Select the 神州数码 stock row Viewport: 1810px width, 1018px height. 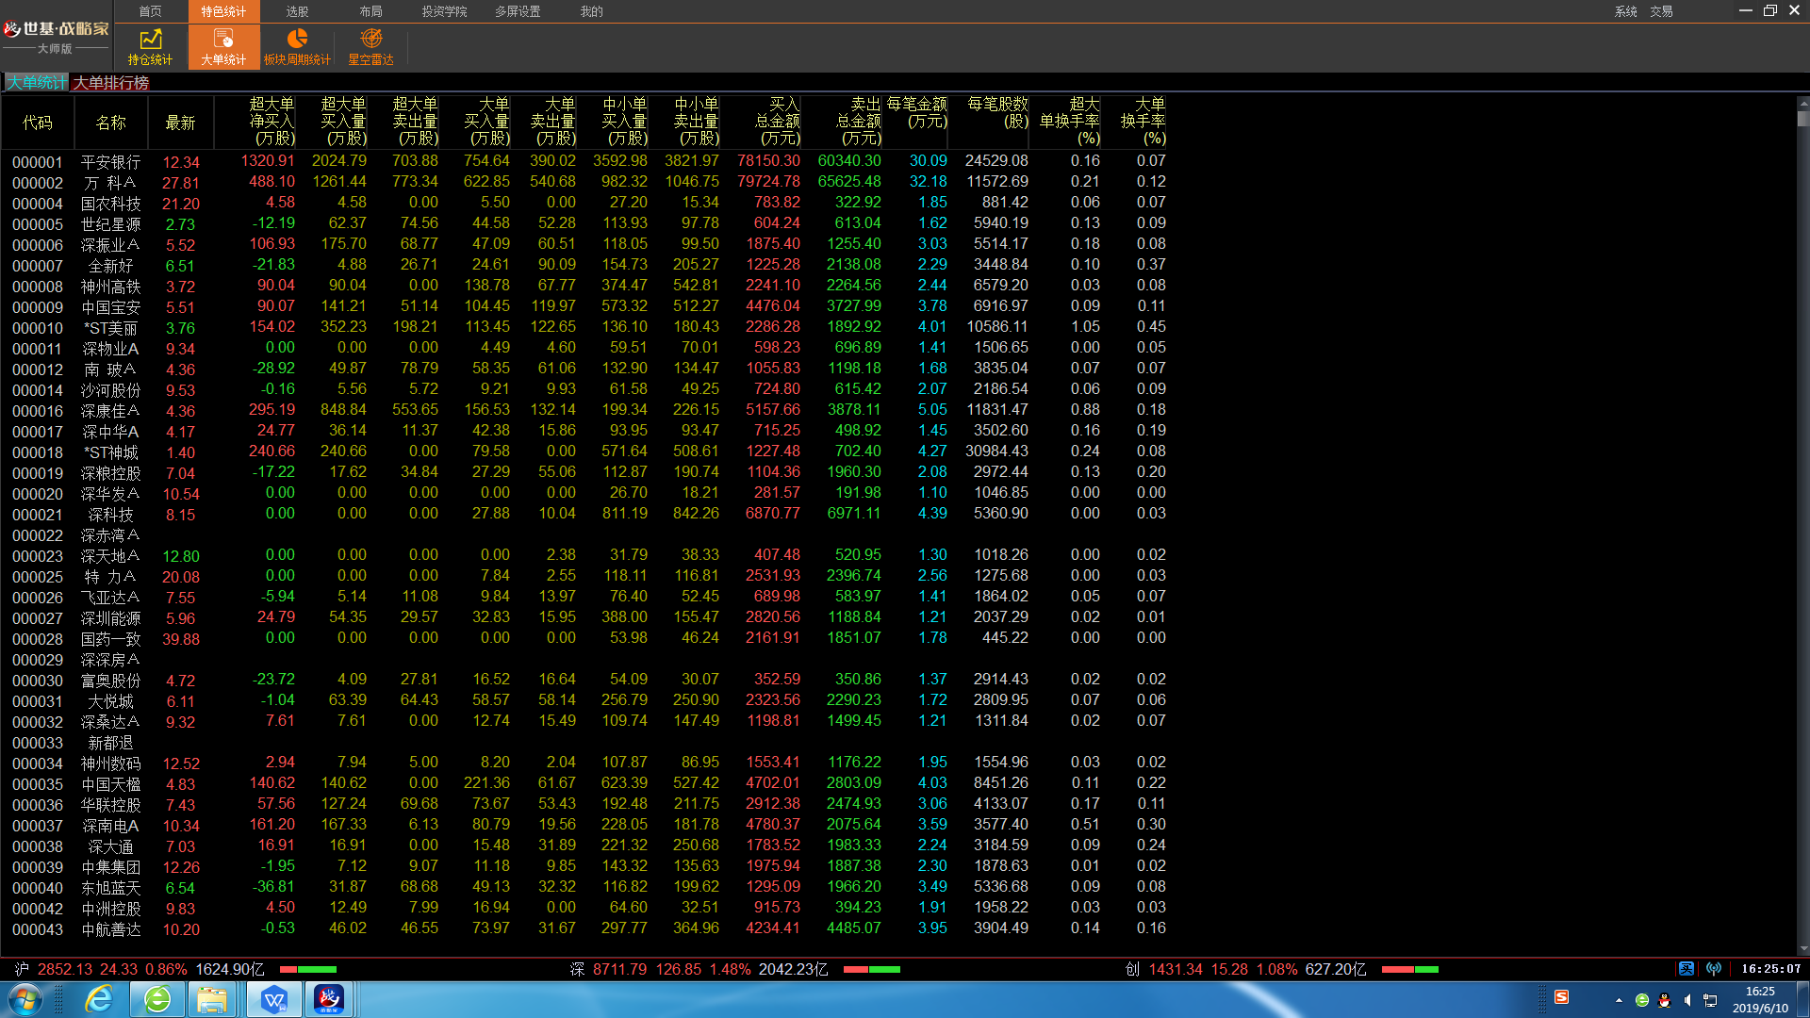(x=584, y=763)
